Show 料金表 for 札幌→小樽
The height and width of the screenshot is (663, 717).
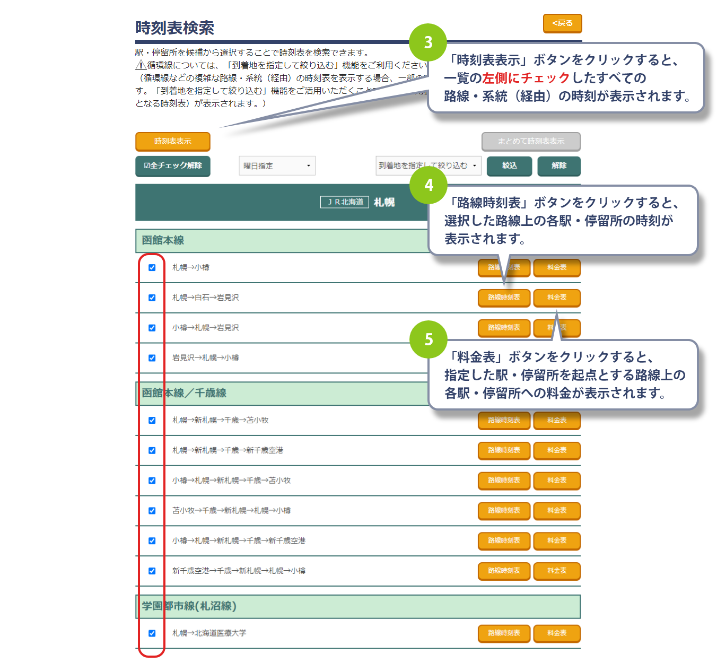click(x=557, y=268)
